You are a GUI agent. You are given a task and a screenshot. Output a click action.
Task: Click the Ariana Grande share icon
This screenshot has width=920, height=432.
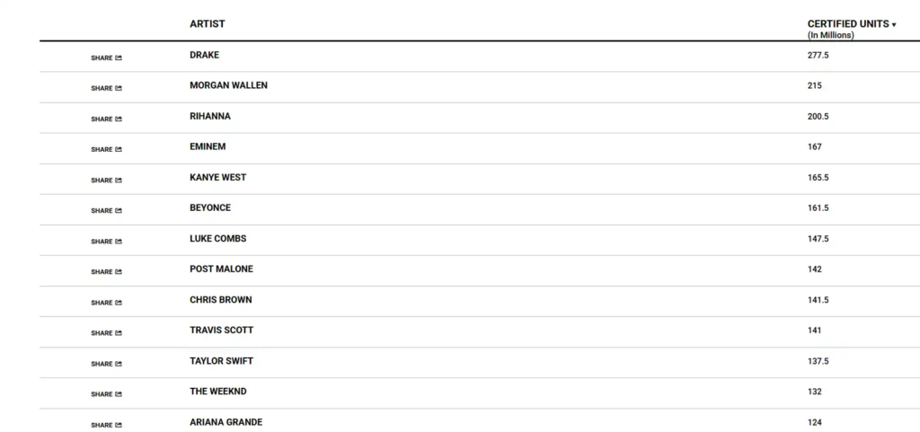pos(119,425)
